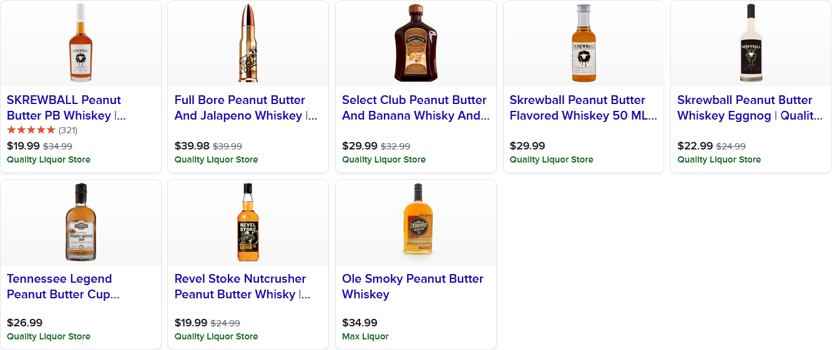Click the $22.99 price on Skrewball Eggnog

tap(695, 146)
